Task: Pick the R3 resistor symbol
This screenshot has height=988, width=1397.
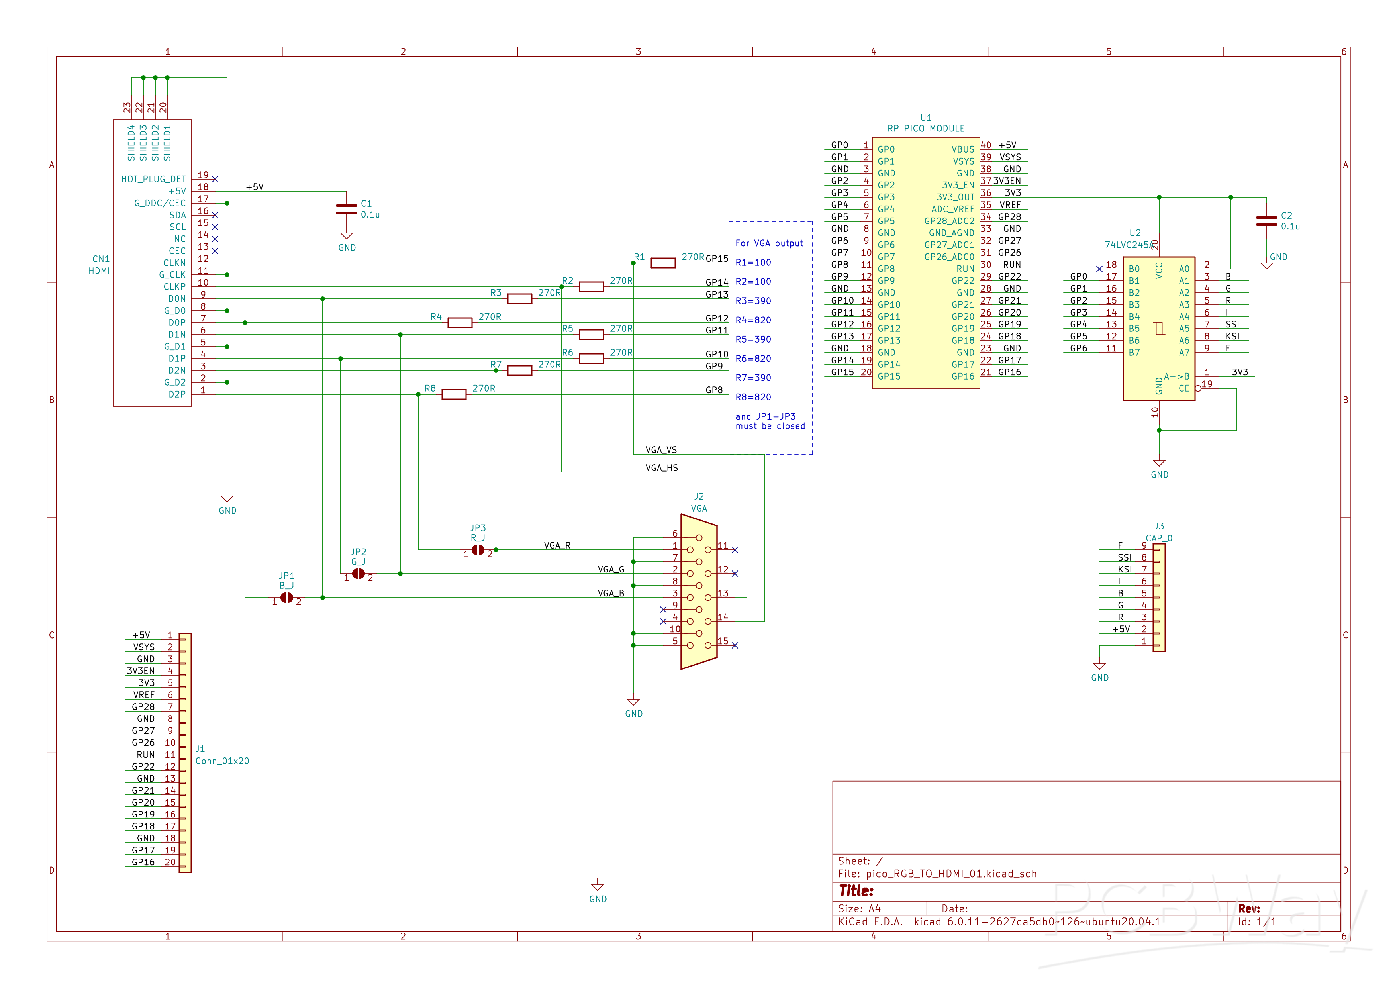Action: click(x=519, y=299)
